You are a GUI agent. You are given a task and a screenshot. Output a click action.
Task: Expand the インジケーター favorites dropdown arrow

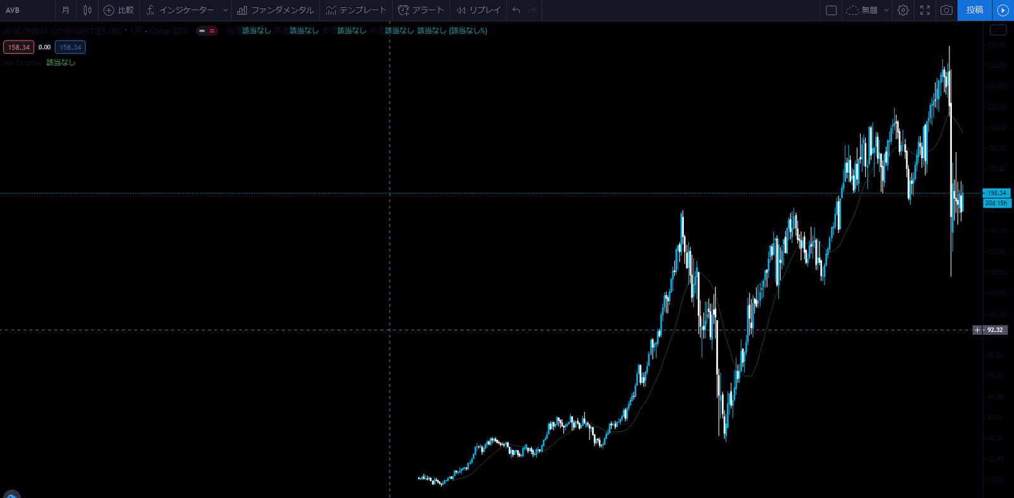225,10
